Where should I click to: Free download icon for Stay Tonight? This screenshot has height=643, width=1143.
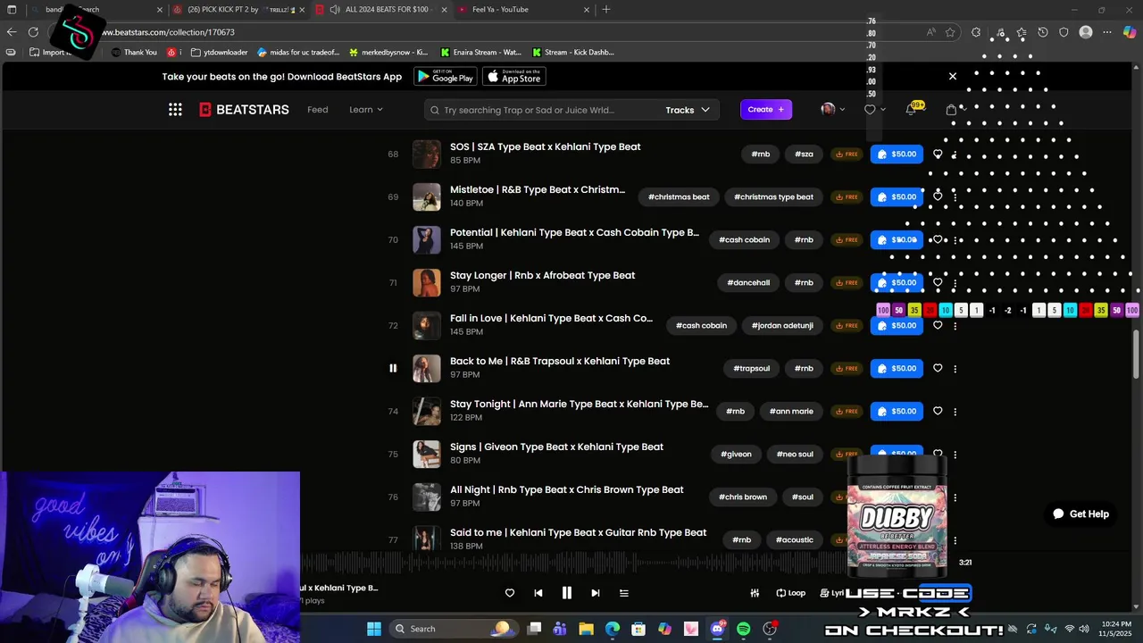847,412
